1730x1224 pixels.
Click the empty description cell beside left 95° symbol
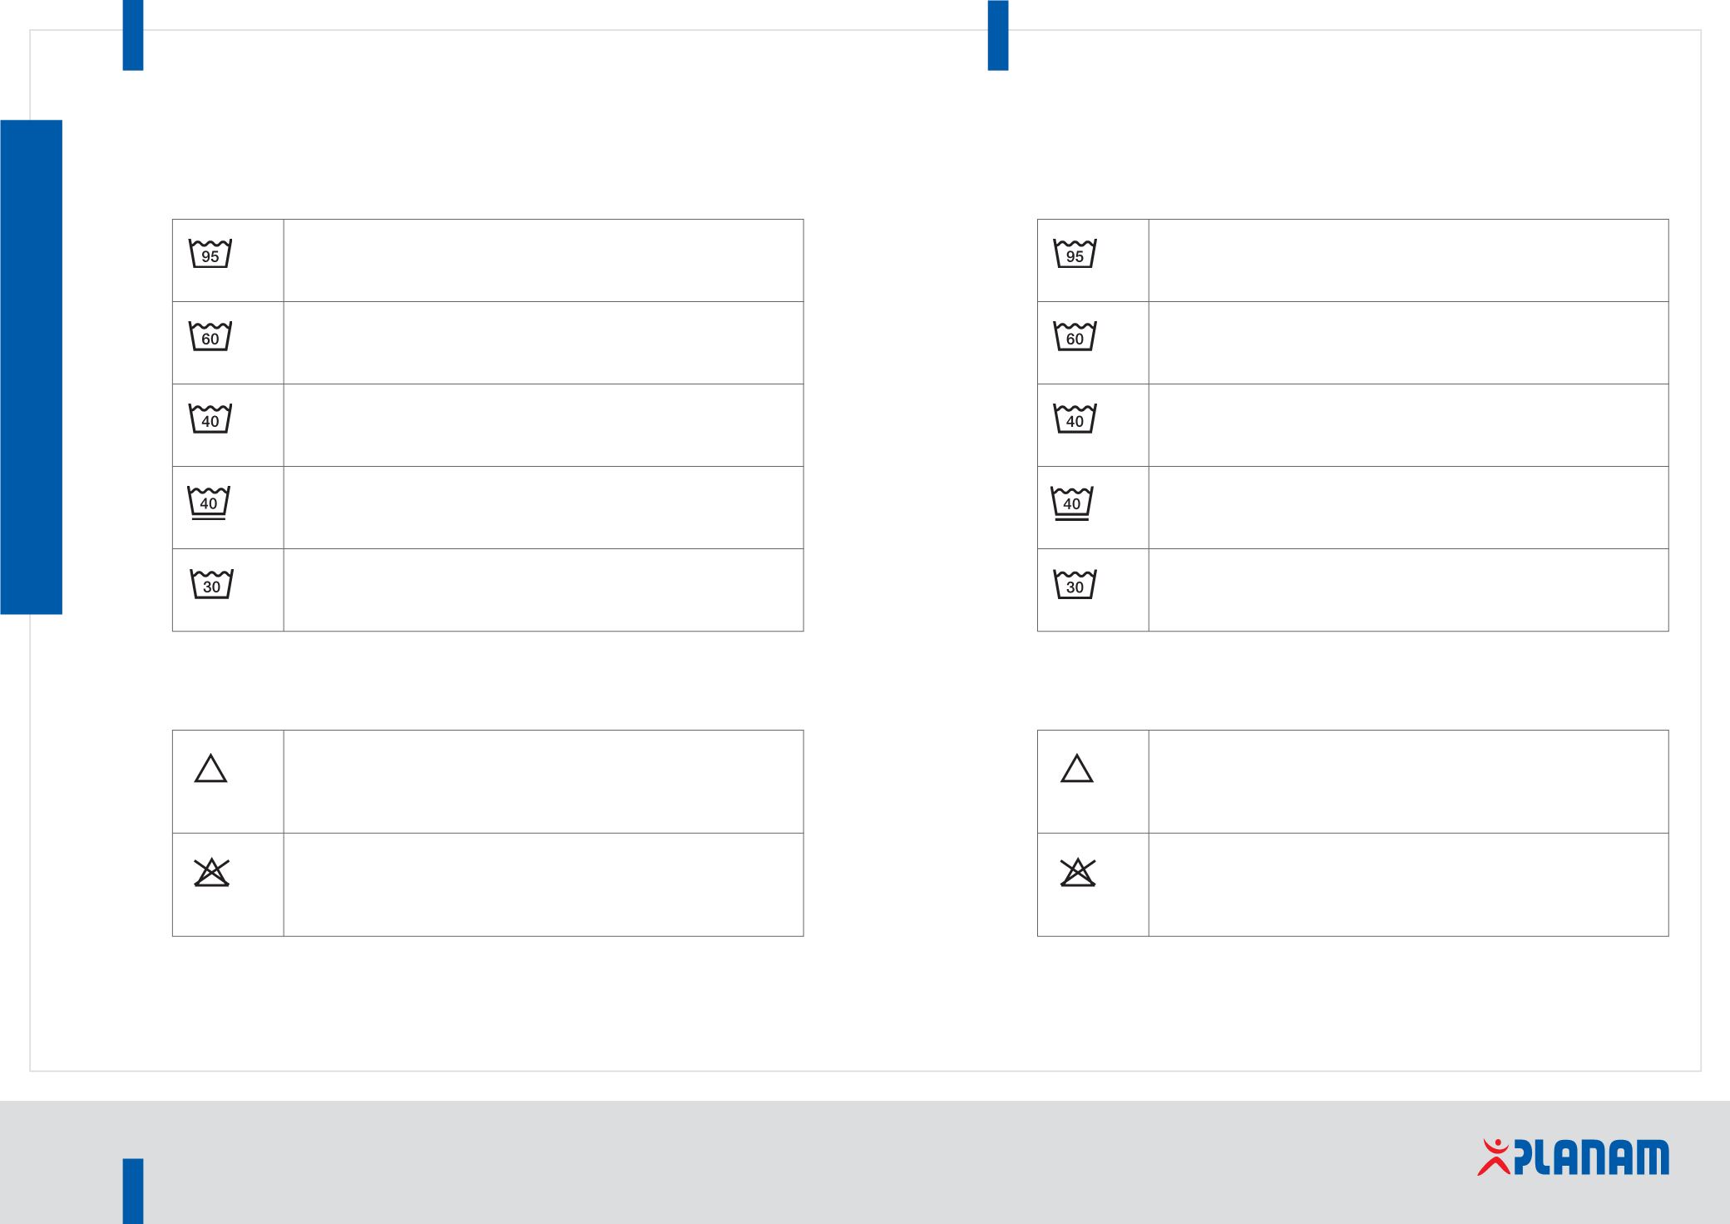pyautogui.click(x=543, y=260)
